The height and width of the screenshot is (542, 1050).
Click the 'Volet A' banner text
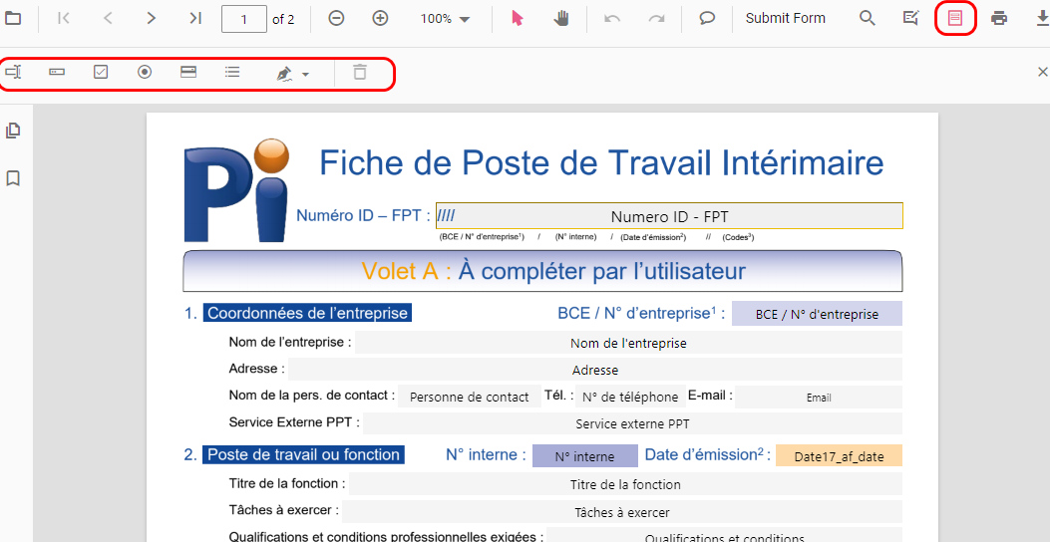click(x=553, y=271)
